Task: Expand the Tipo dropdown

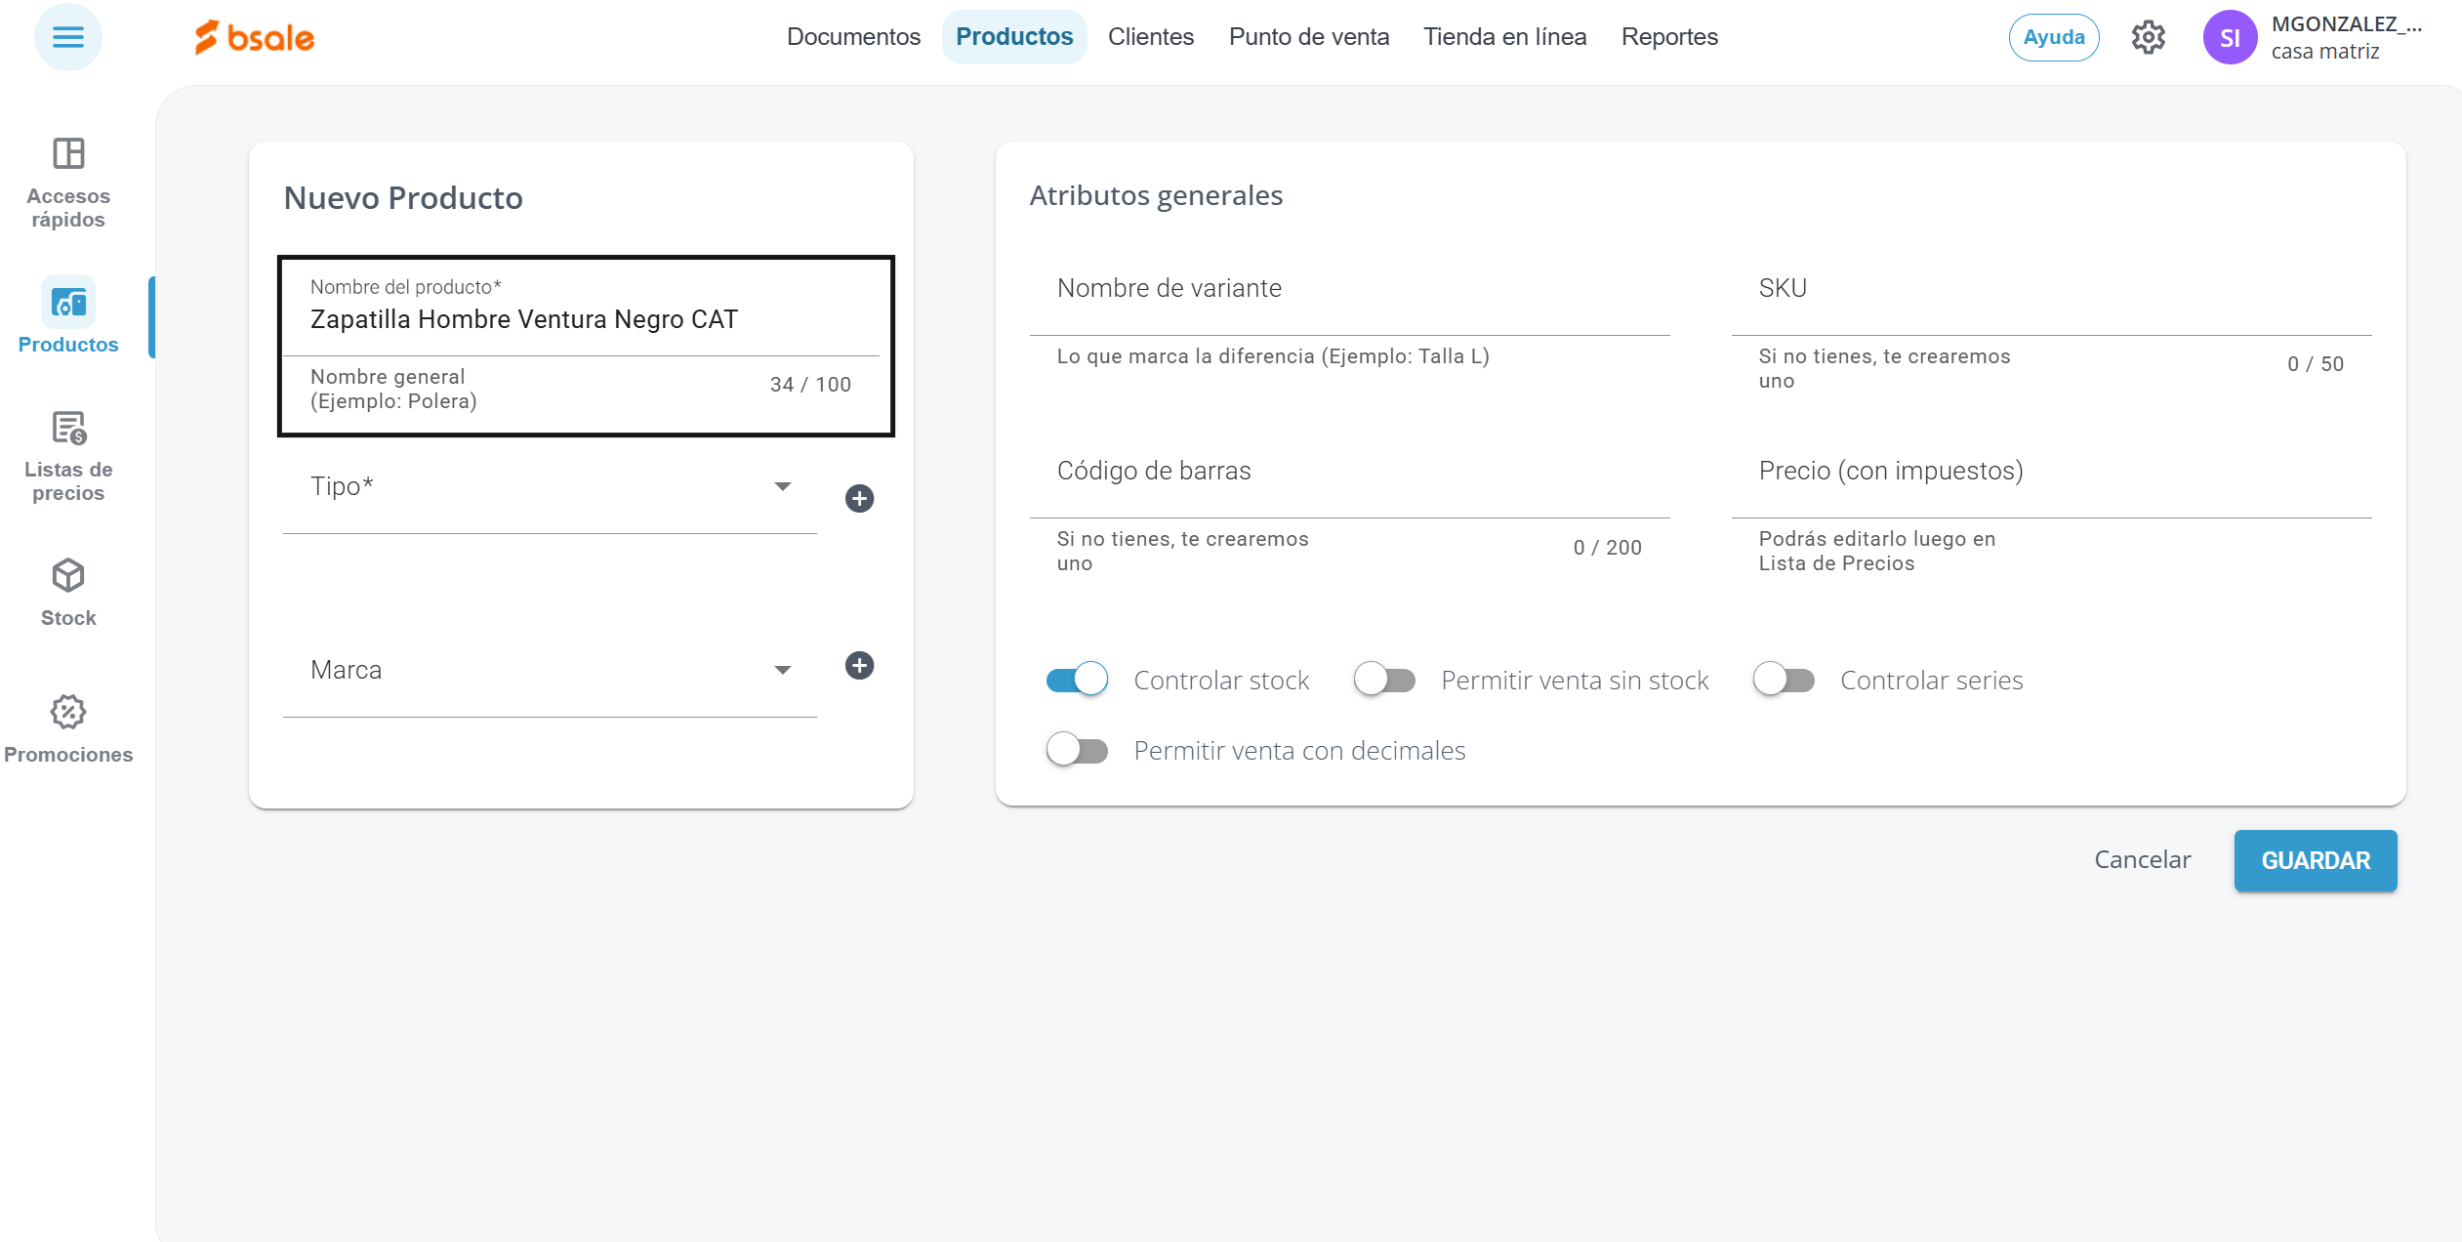Action: 782,486
